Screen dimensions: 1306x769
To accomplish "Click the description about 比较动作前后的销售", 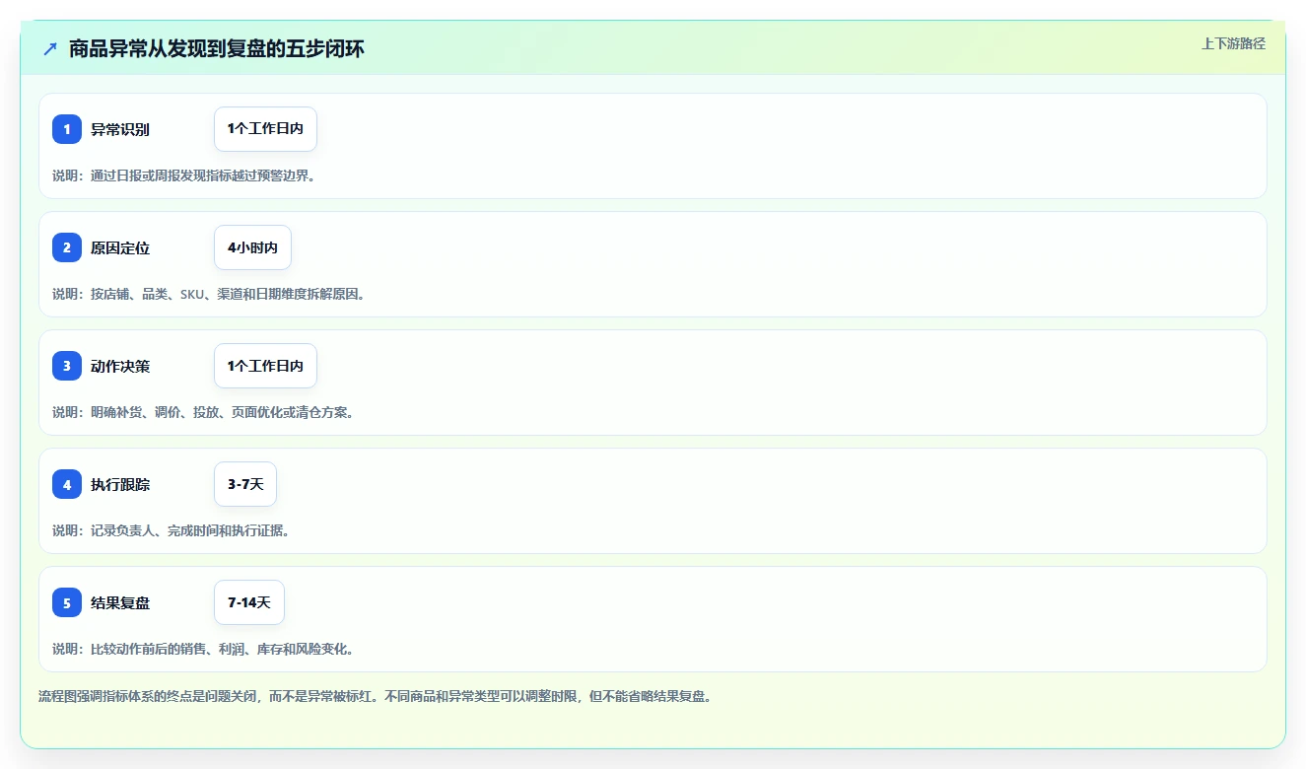I will pos(204,649).
